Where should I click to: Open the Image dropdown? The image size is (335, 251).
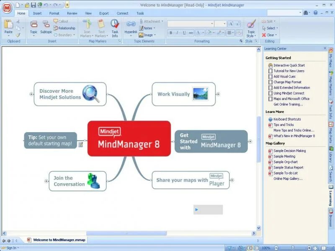pyautogui.click(x=155, y=35)
